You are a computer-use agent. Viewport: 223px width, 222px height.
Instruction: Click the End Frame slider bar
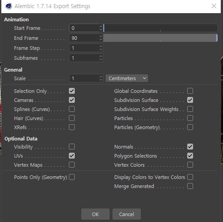pyautogui.click(x=160, y=38)
